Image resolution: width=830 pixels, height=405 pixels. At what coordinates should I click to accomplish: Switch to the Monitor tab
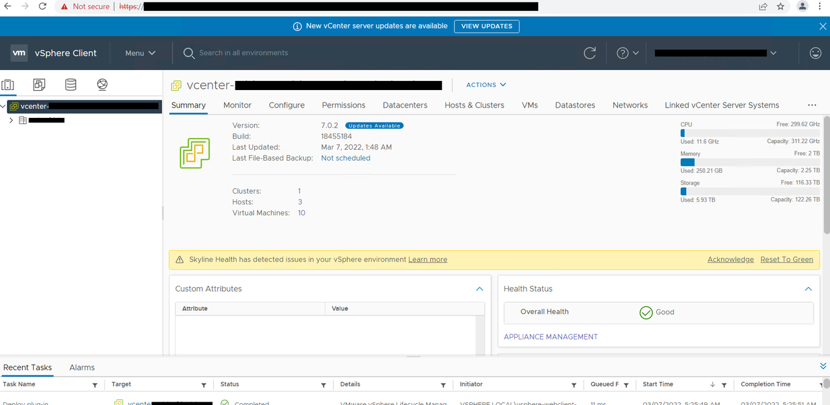[x=237, y=105]
